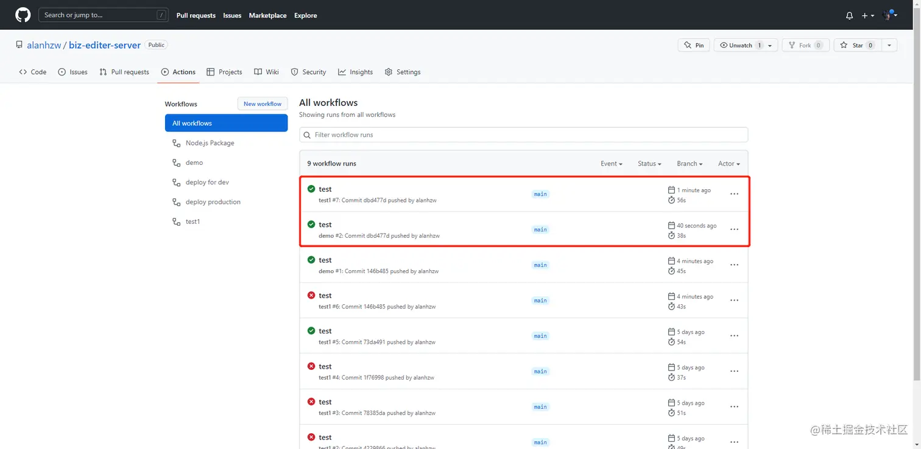Open the user avatar menu
Image resolution: width=921 pixels, height=449 pixels.
(x=890, y=15)
